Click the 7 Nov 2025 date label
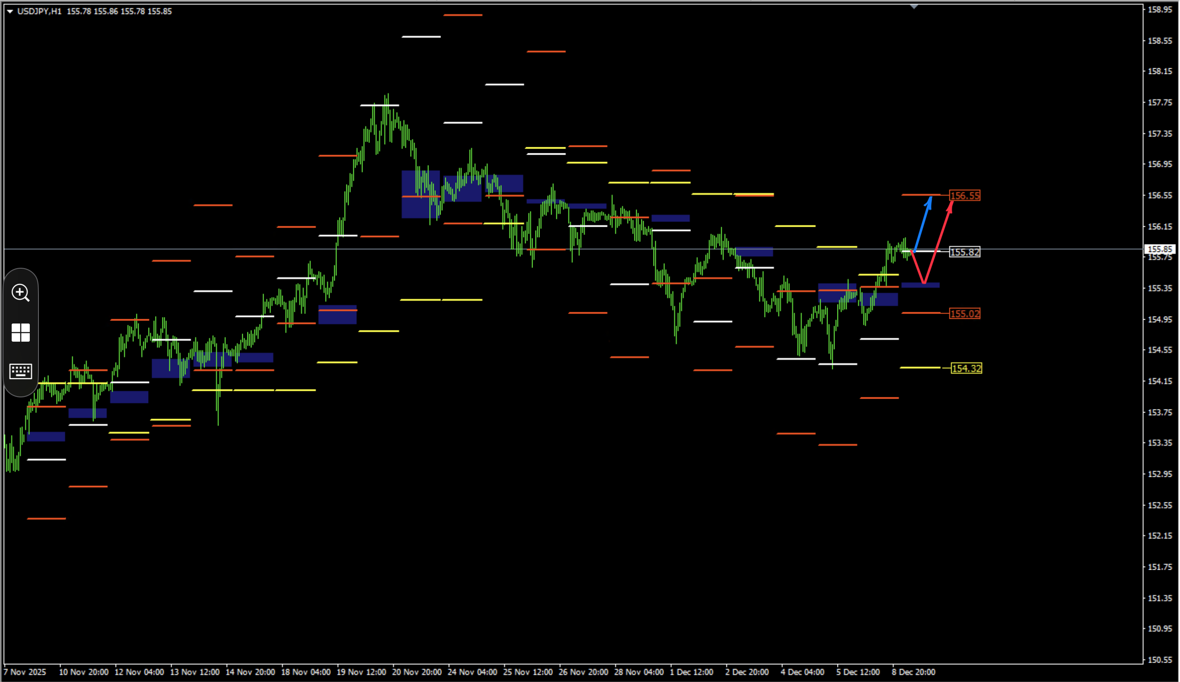Viewport: 1180px width, 682px height. pyautogui.click(x=25, y=672)
